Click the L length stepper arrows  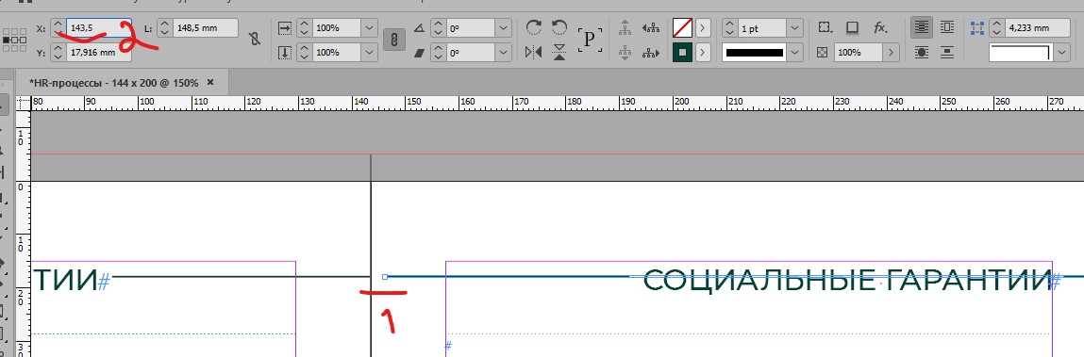pos(165,28)
